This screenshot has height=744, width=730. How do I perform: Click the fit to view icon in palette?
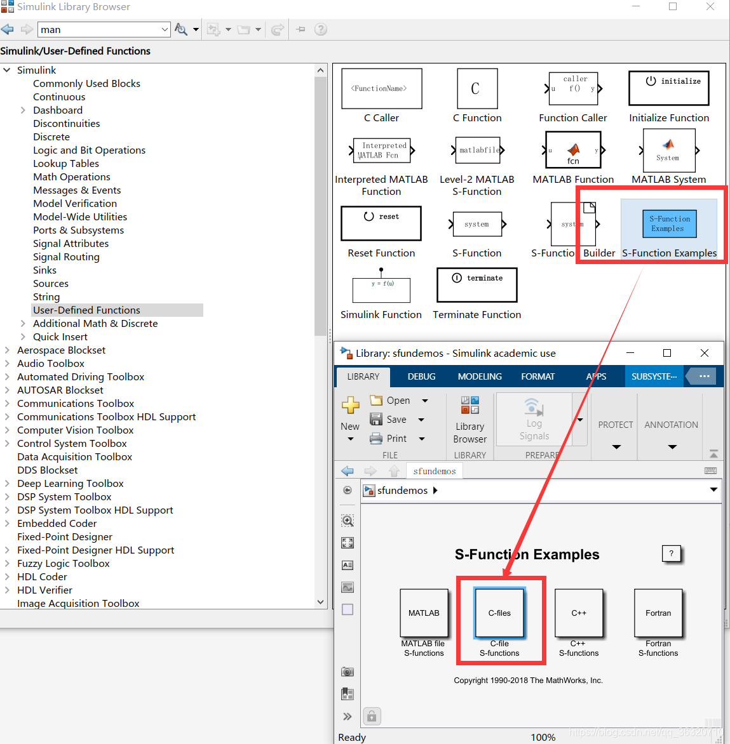tap(348, 543)
